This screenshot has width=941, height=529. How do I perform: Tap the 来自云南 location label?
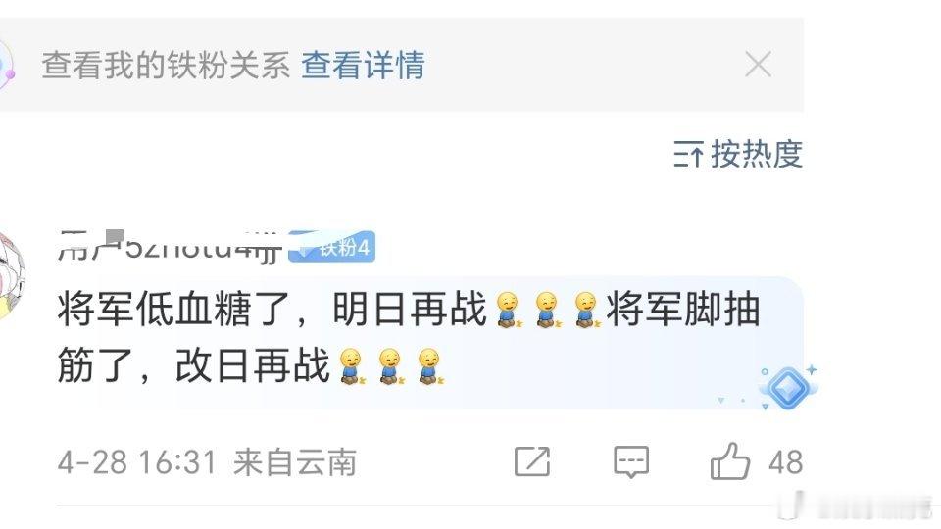point(295,462)
